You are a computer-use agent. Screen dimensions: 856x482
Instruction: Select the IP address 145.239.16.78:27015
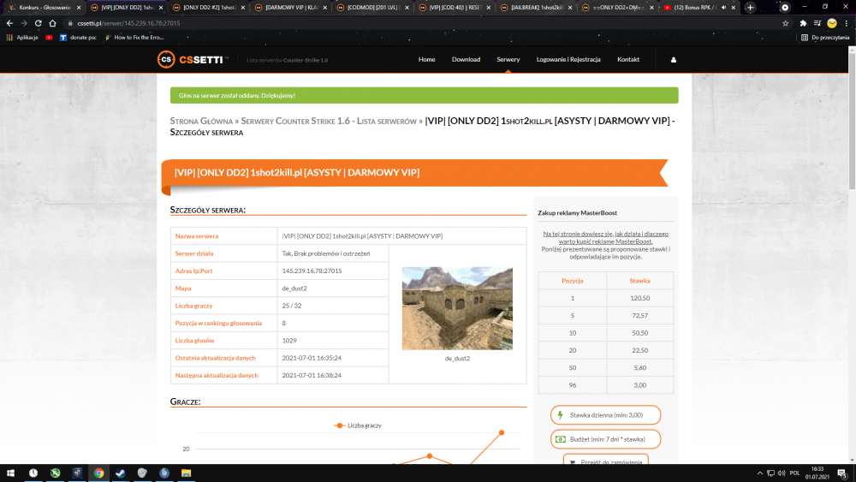312,271
